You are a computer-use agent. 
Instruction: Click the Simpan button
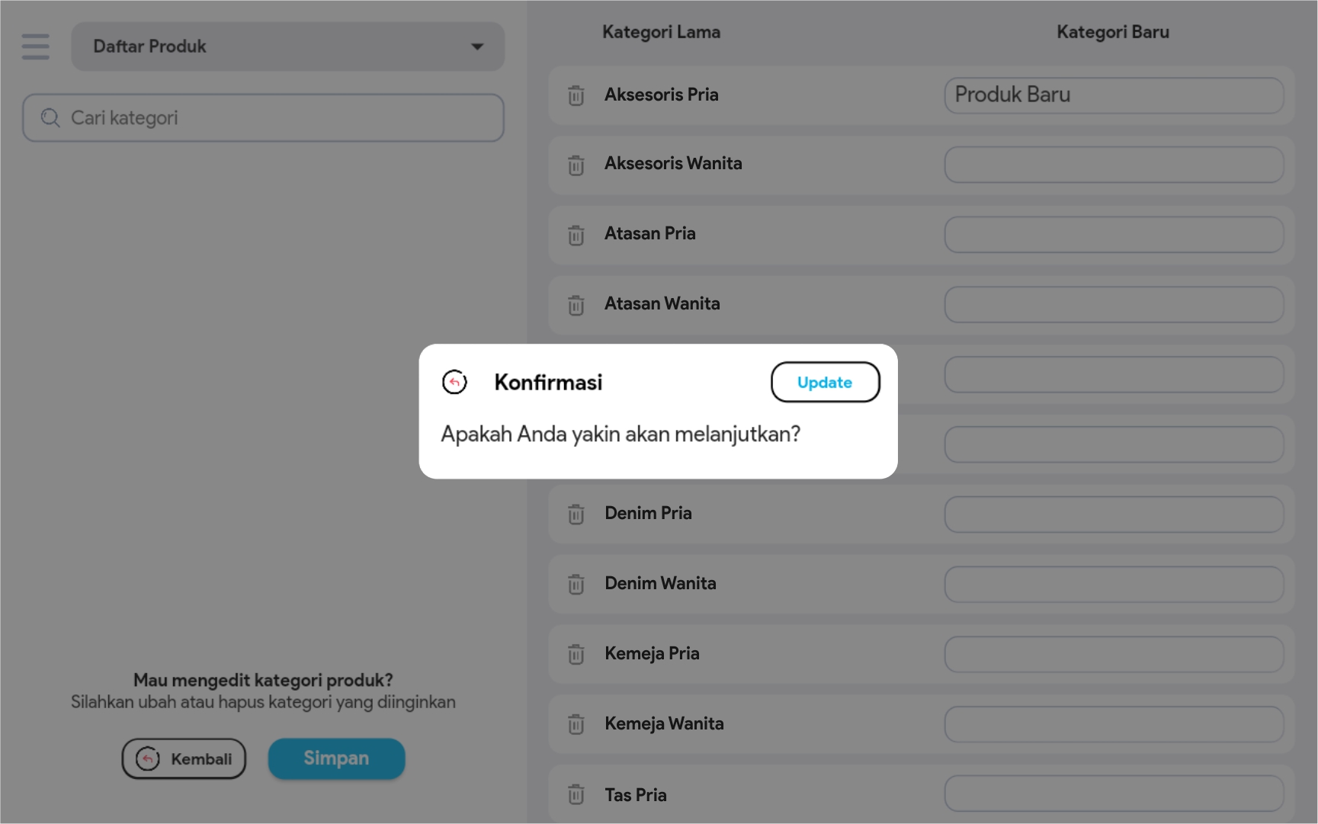click(x=336, y=758)
